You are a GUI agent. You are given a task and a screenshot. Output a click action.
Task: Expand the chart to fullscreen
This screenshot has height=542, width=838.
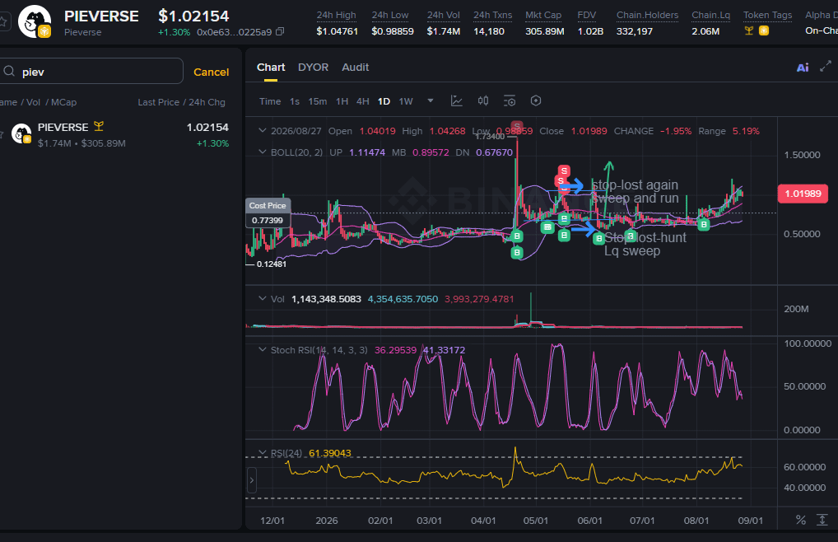click(x=826, y=67)
